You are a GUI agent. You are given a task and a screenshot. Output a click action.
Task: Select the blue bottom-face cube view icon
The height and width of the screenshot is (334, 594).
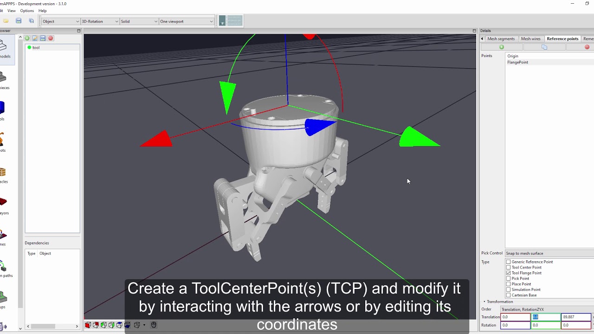(127, 325)
